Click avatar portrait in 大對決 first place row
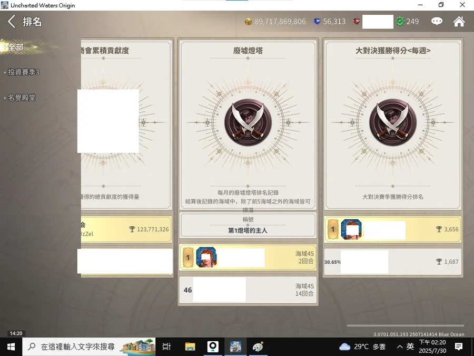The height and width of the screenshot is (356, 474). coord(351,229)
